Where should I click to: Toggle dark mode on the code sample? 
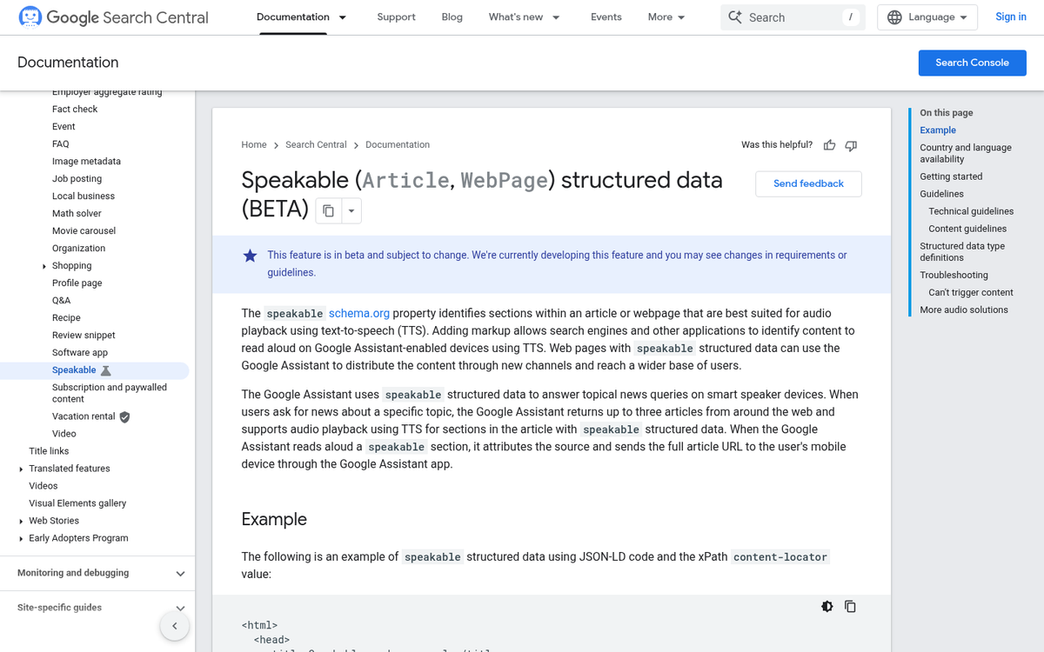[826, 606]
